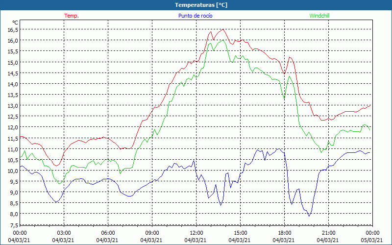Click the 15,5 y-axis value

(13, 51)
